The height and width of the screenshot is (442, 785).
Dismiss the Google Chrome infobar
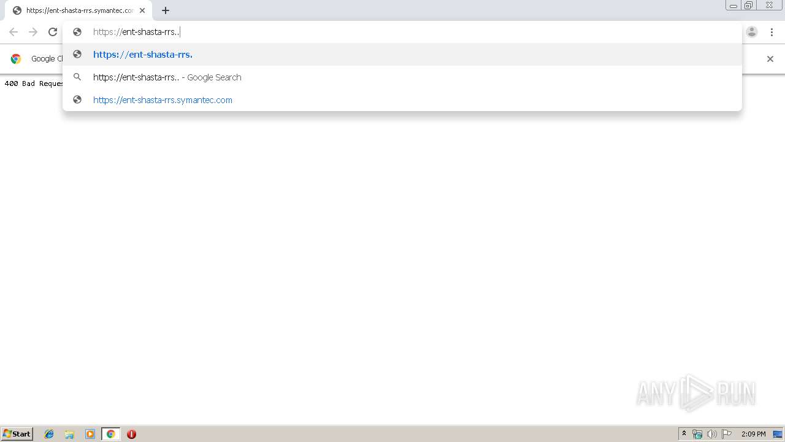(770, 59)
